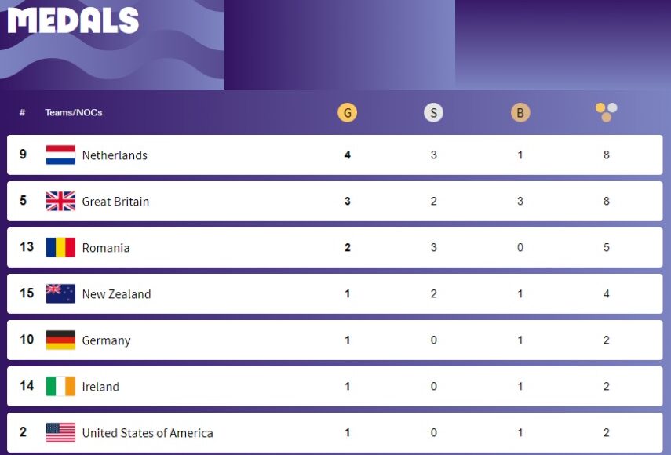Click the Germany flag icon
This screenshot has height=455, width=671.
click(60, 340)
